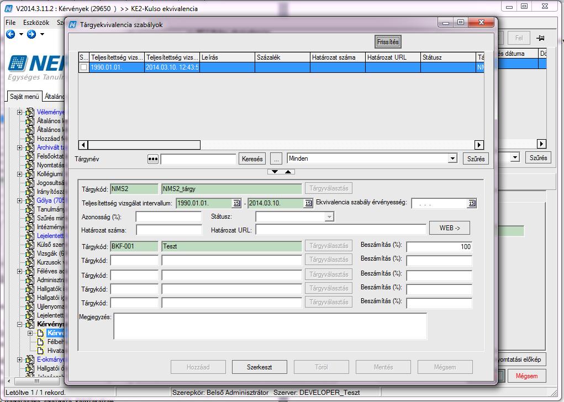Image resolution: width=564 pixels, height=402 pixels.
Task: Click the Tanulmány tree node icon
Action: (x=30, y=209)
